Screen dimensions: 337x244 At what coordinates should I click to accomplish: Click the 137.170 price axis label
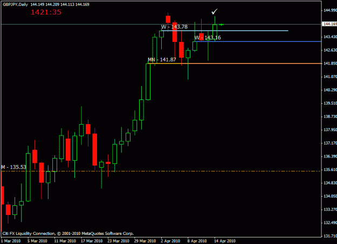(x=330, y=143)
